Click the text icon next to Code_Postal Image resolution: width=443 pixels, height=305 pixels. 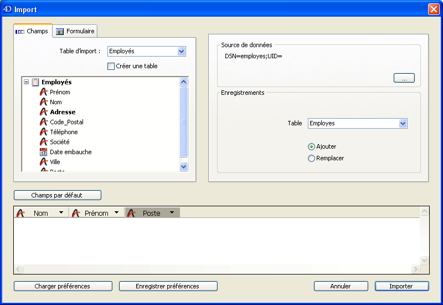click(44, 122)
